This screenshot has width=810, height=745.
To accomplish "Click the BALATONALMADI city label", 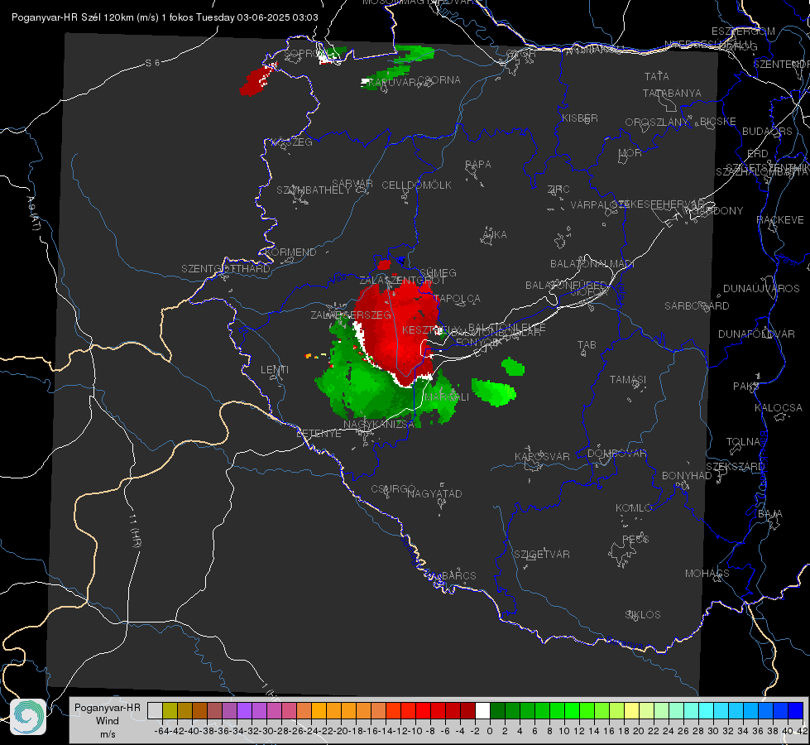I will (592, 264).
